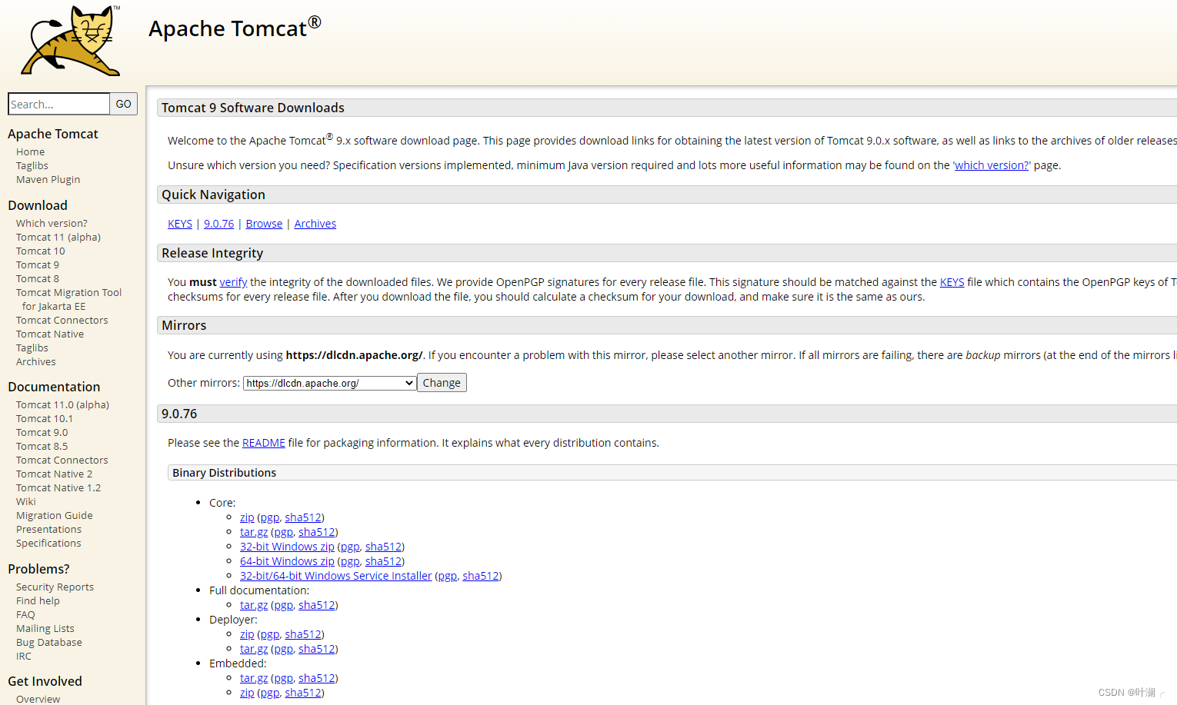
Task: Open the Other mirrors dropdown
Action: (329, 382)
